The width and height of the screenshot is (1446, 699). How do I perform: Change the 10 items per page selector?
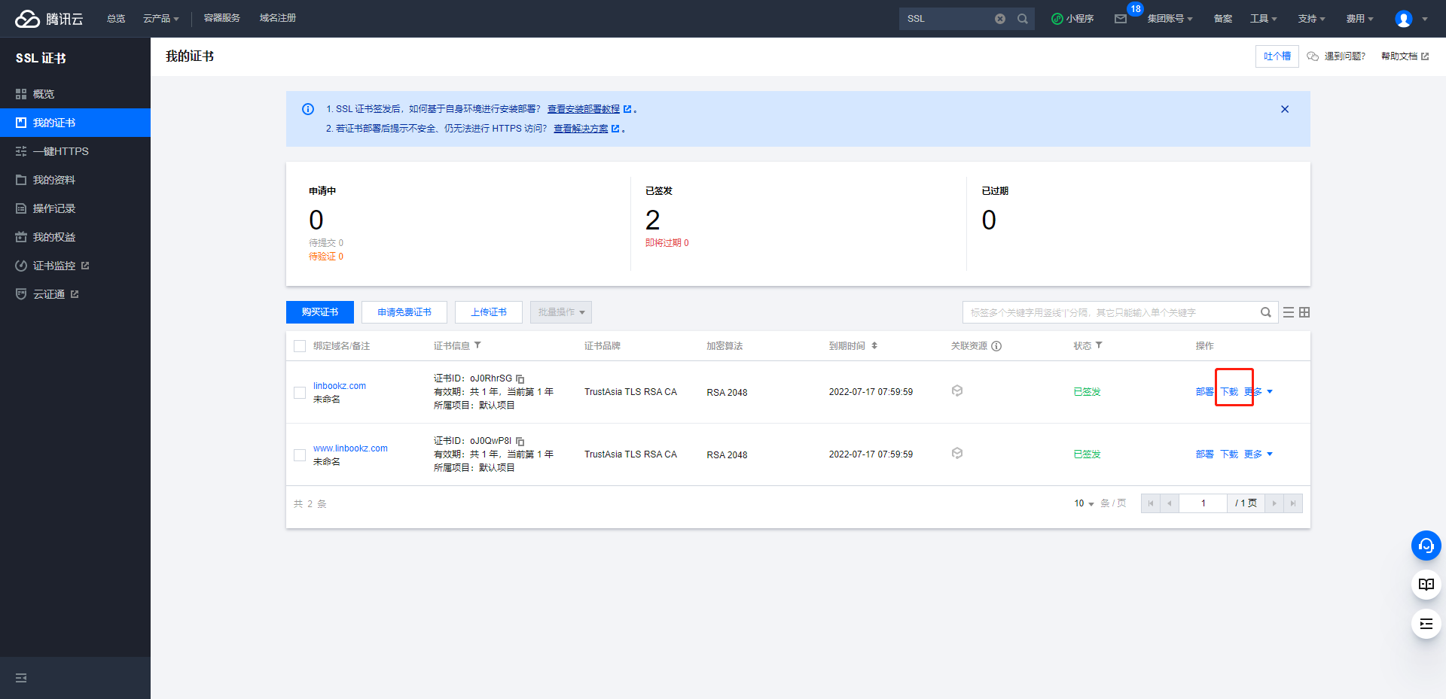(1084, 503)
